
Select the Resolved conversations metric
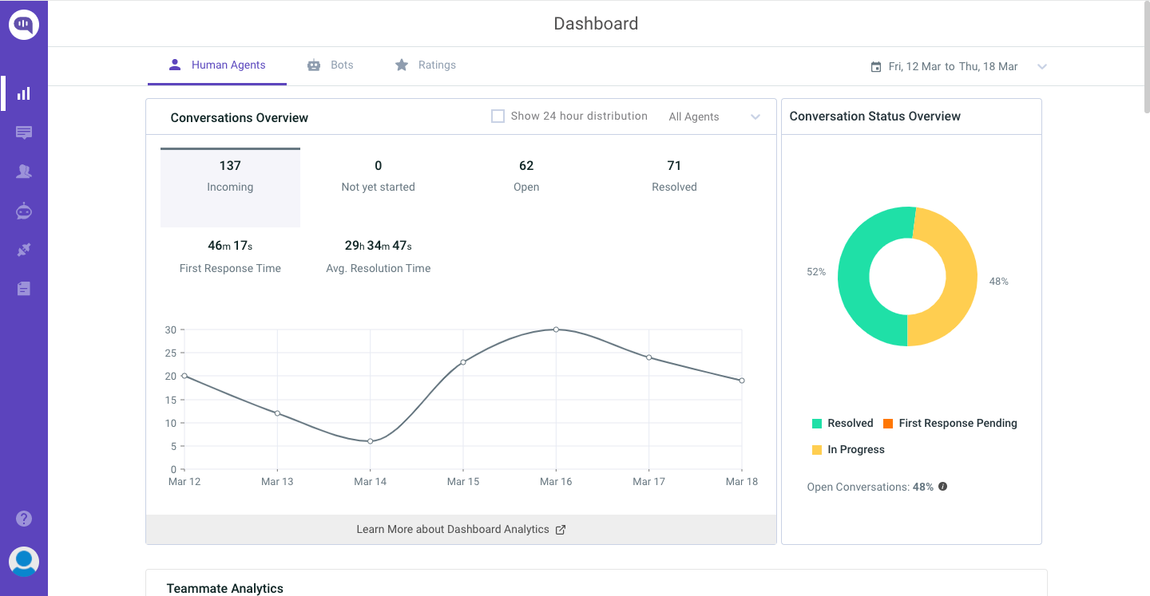(674, 176)
